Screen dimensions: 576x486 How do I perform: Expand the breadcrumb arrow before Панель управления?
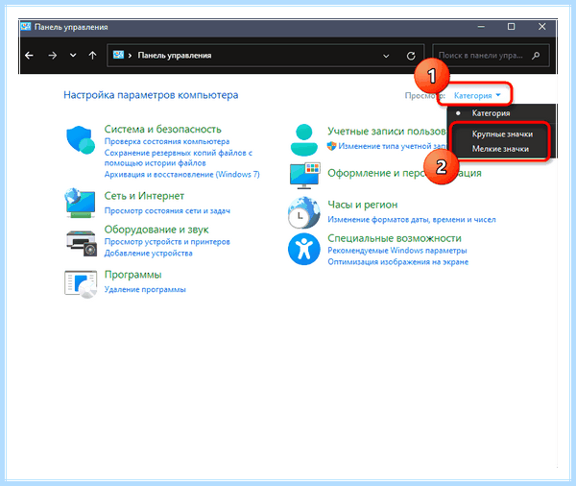(130, 56)
